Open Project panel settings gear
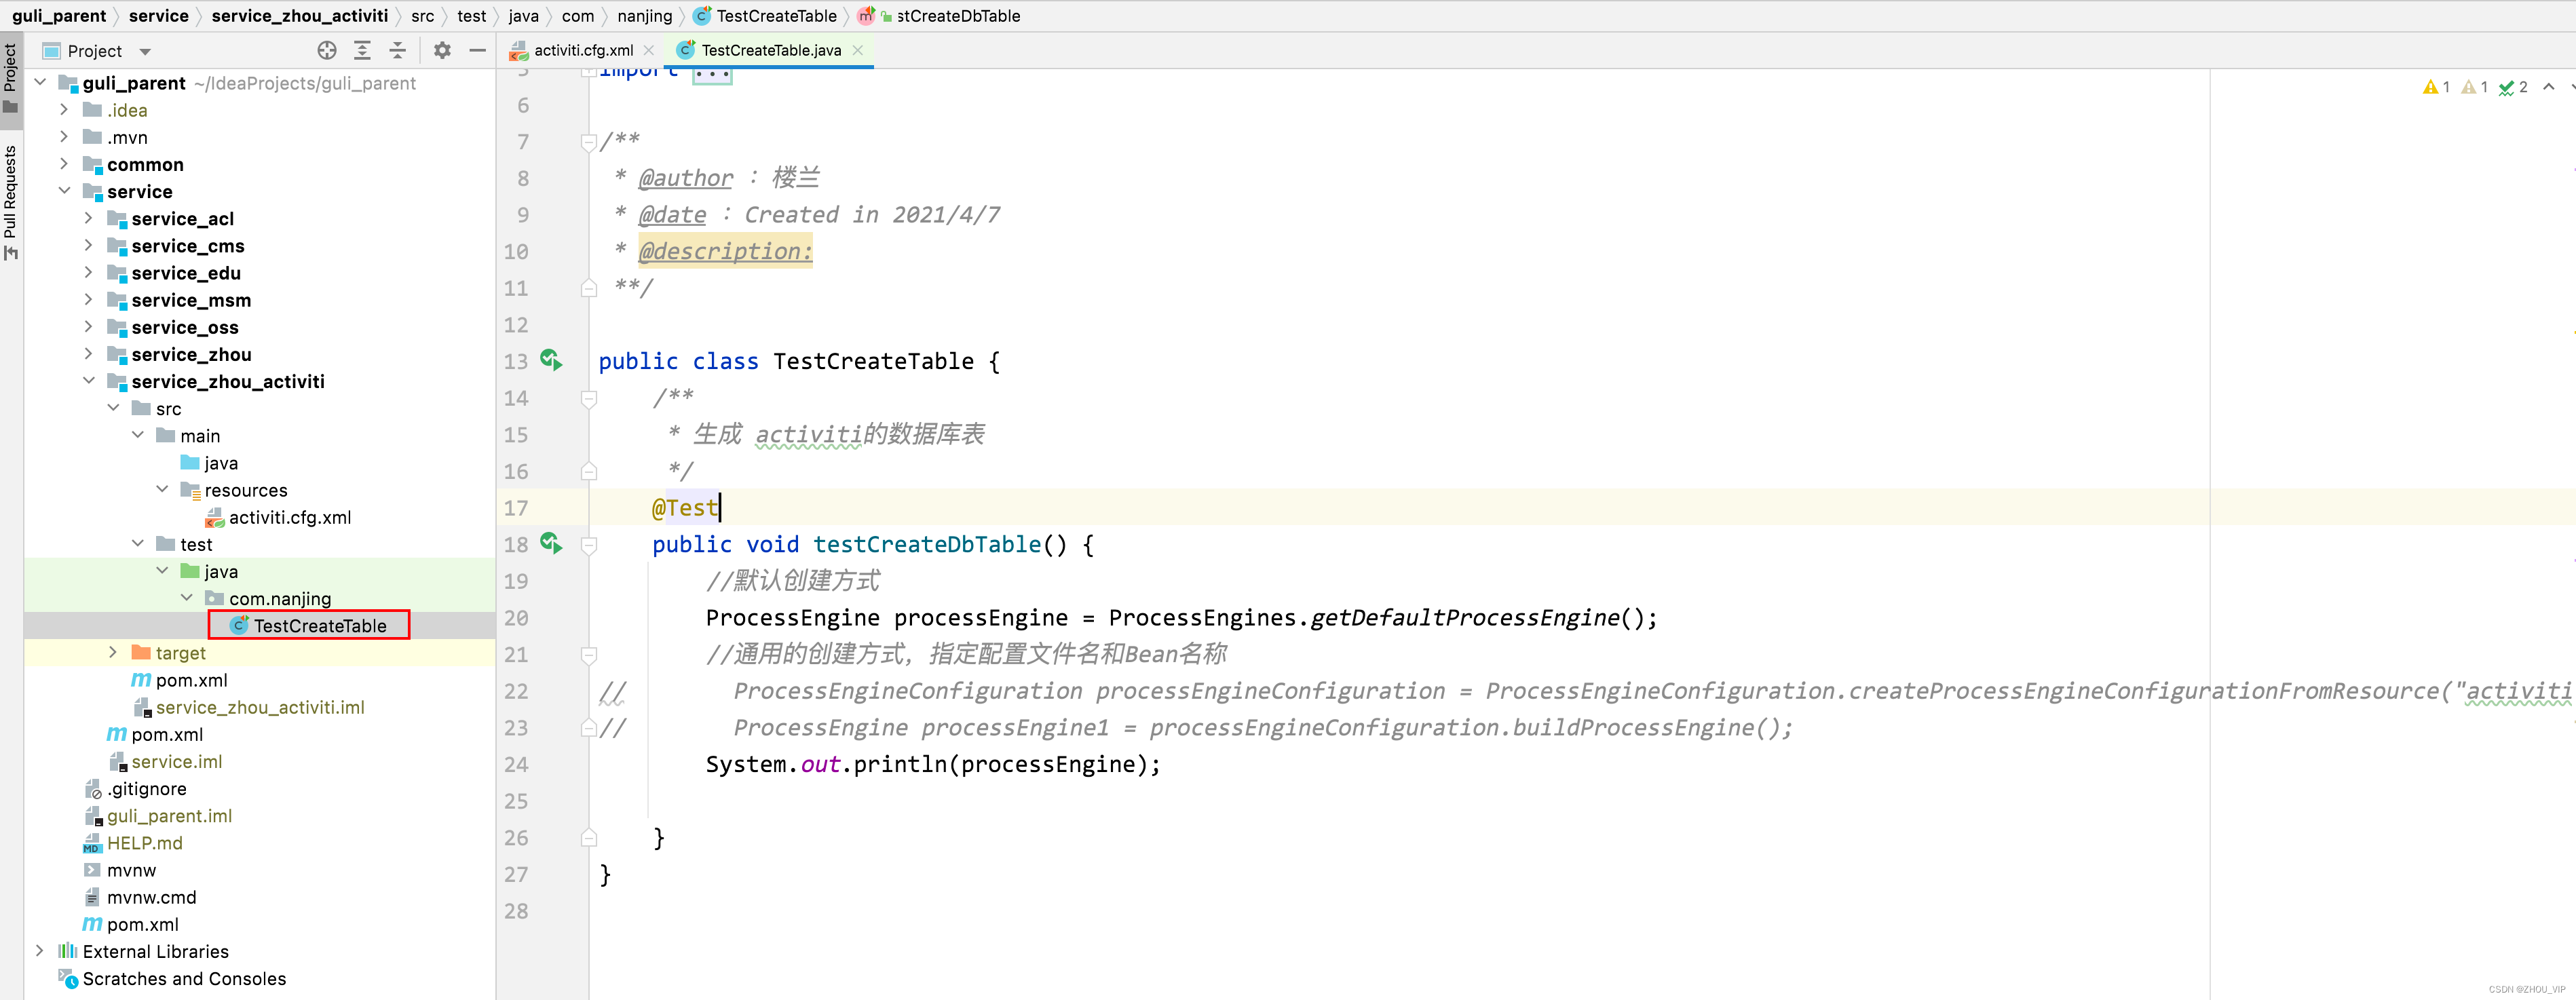The height and width of the screenshot is (1000, 2576). (x=442, y=50)
